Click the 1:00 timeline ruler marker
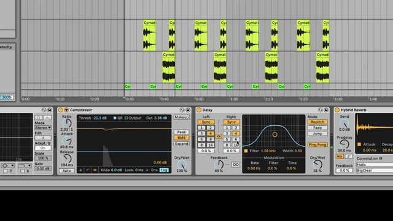393x221 pixels. (x=235, y=99)
